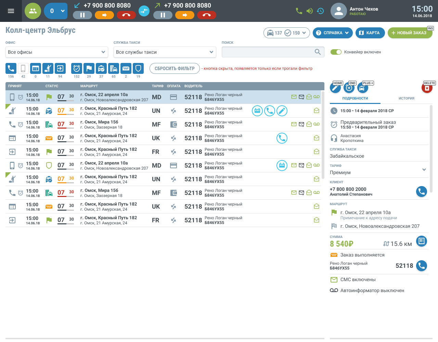The width and height of the screenshot is (438, 342).
Task: Hang up the incoming call
Action: tap(126, 15)
